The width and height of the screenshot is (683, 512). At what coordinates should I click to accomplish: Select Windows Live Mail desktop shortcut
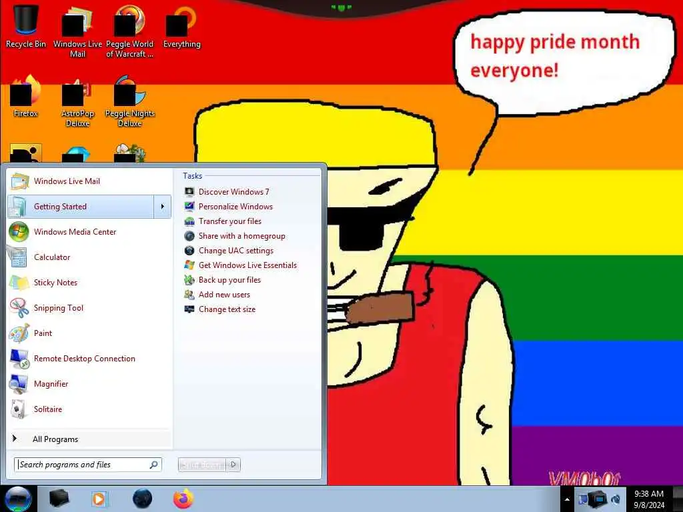(77, 32)
